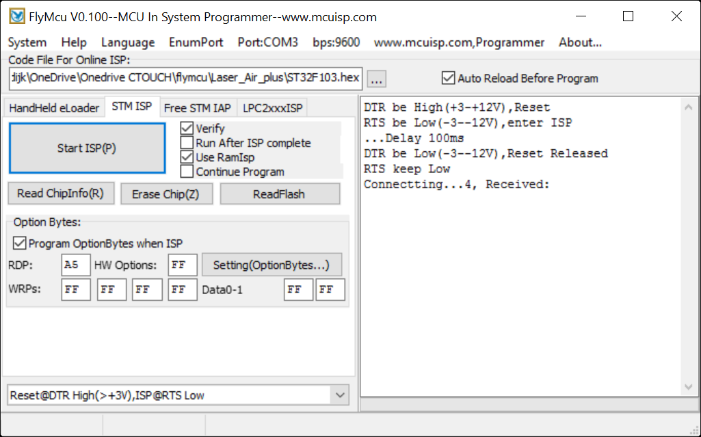Image resolution: width=701 pixels, height=437 pixels.
Task: Open the EnumPort menu
Action: click(x=196, y=42)
